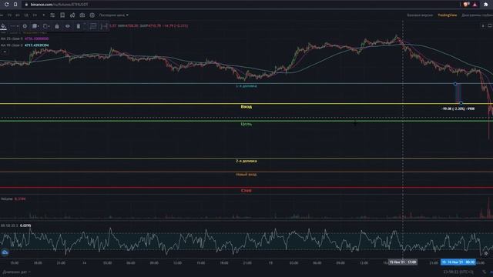Open the browser extensions puzzle icon
Screen dimensions: 493x277
click(x=486, y=5)
